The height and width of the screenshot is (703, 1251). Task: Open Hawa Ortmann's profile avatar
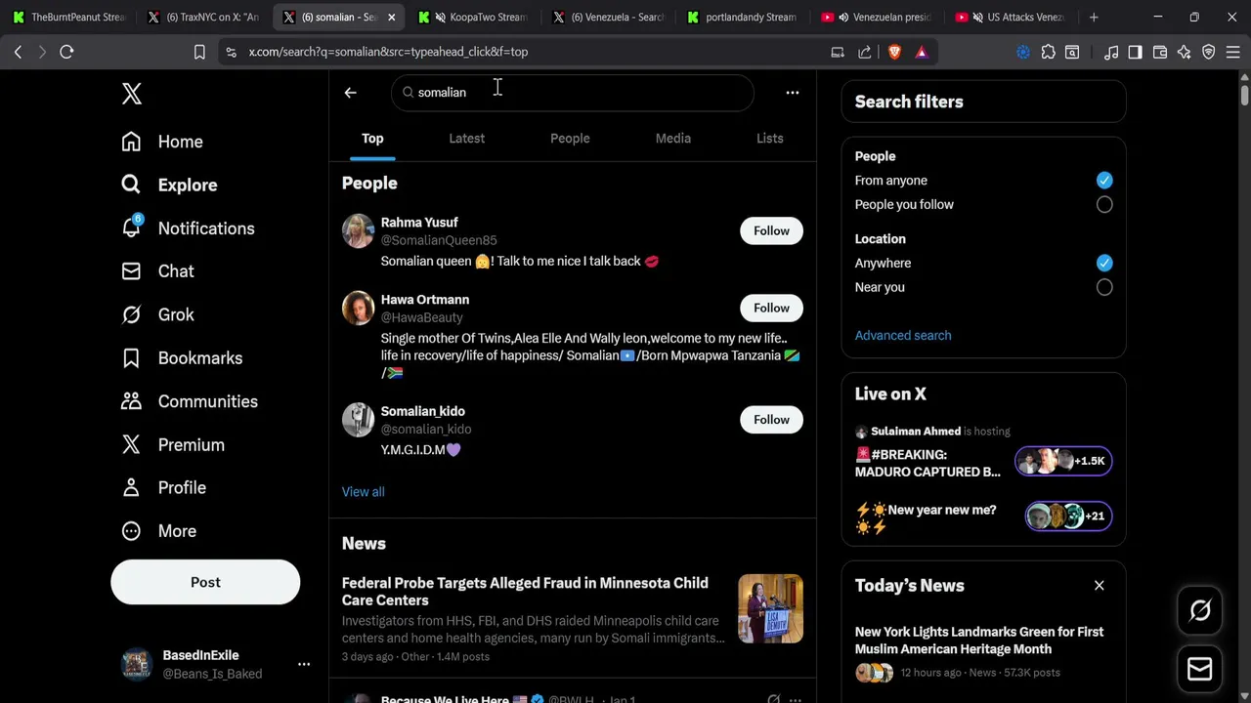click(358, 309)
